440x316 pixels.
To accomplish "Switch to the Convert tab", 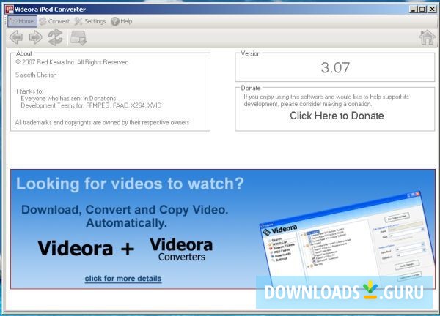I will click(54, 21).
